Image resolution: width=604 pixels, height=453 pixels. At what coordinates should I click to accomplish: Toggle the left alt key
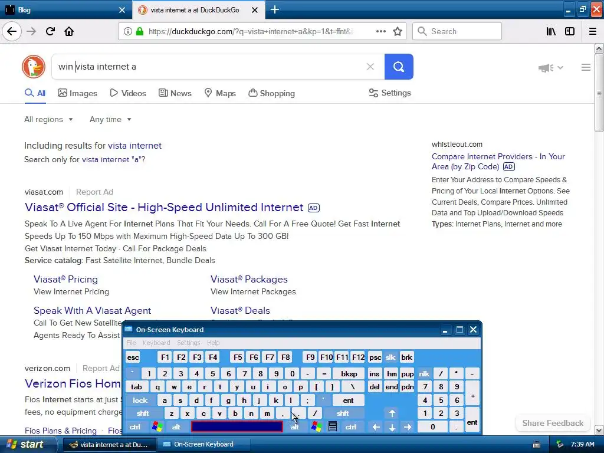point(176,427)
